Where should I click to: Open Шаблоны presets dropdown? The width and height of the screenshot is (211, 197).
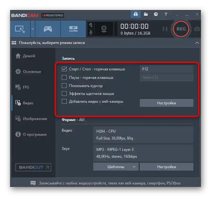pyautogui.click(x=116, y=167)
